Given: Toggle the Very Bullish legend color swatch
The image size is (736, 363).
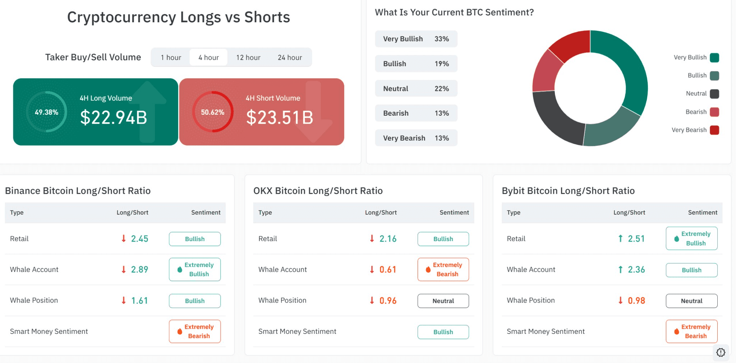Looking at the screenshot, I should point(714,58).
